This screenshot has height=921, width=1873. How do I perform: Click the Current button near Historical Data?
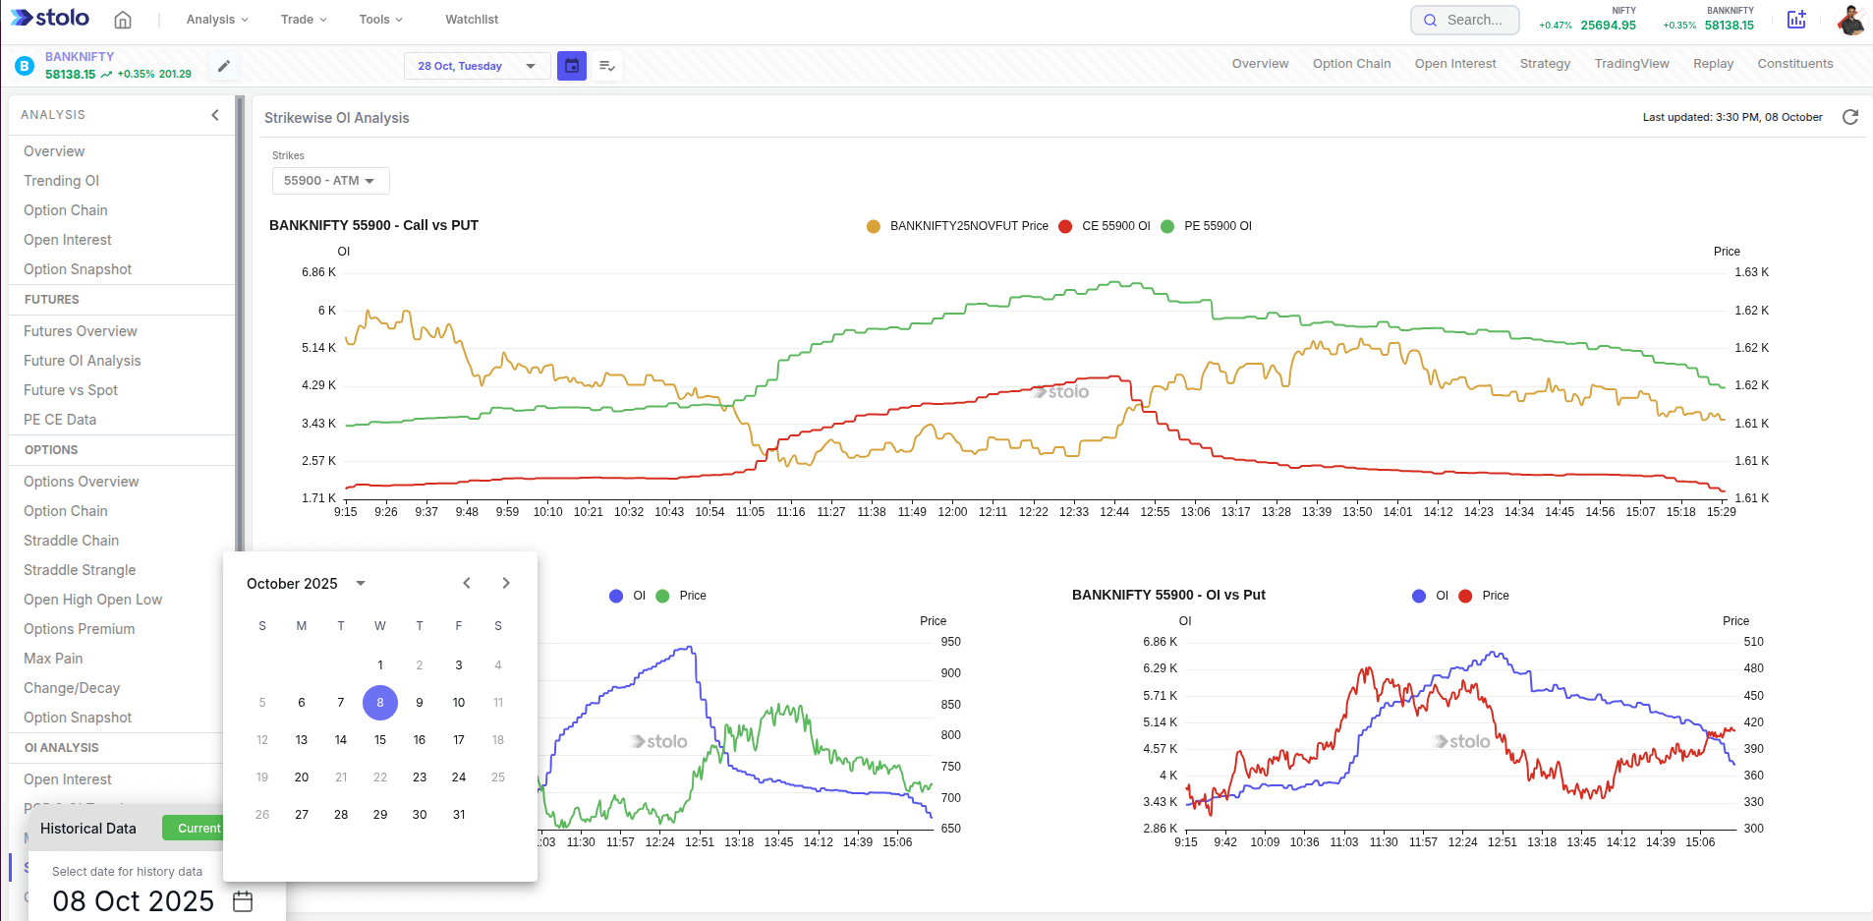[199, 828]
